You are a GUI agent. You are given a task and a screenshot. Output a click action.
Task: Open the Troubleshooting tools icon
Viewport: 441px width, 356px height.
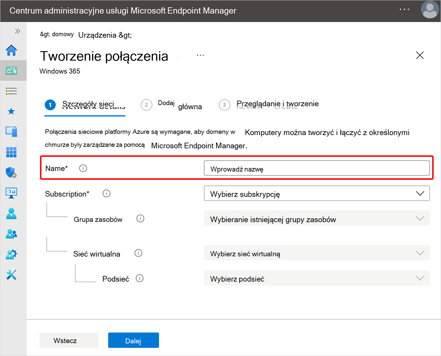pos(11,275)
